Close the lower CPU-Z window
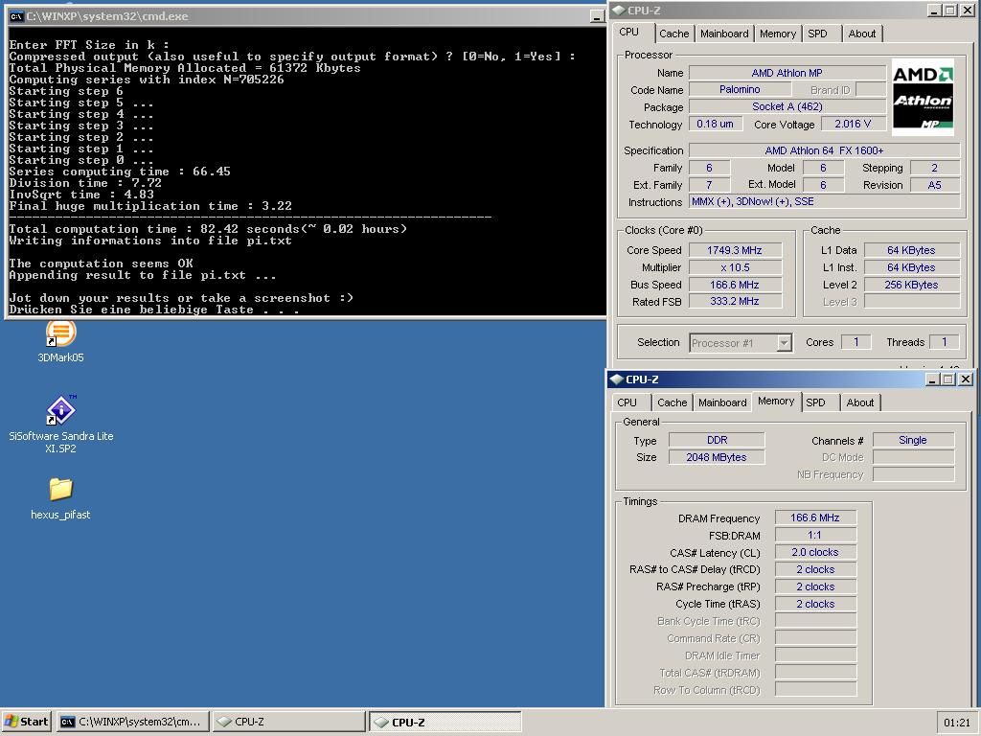981x736 pixels. (966, 379)
